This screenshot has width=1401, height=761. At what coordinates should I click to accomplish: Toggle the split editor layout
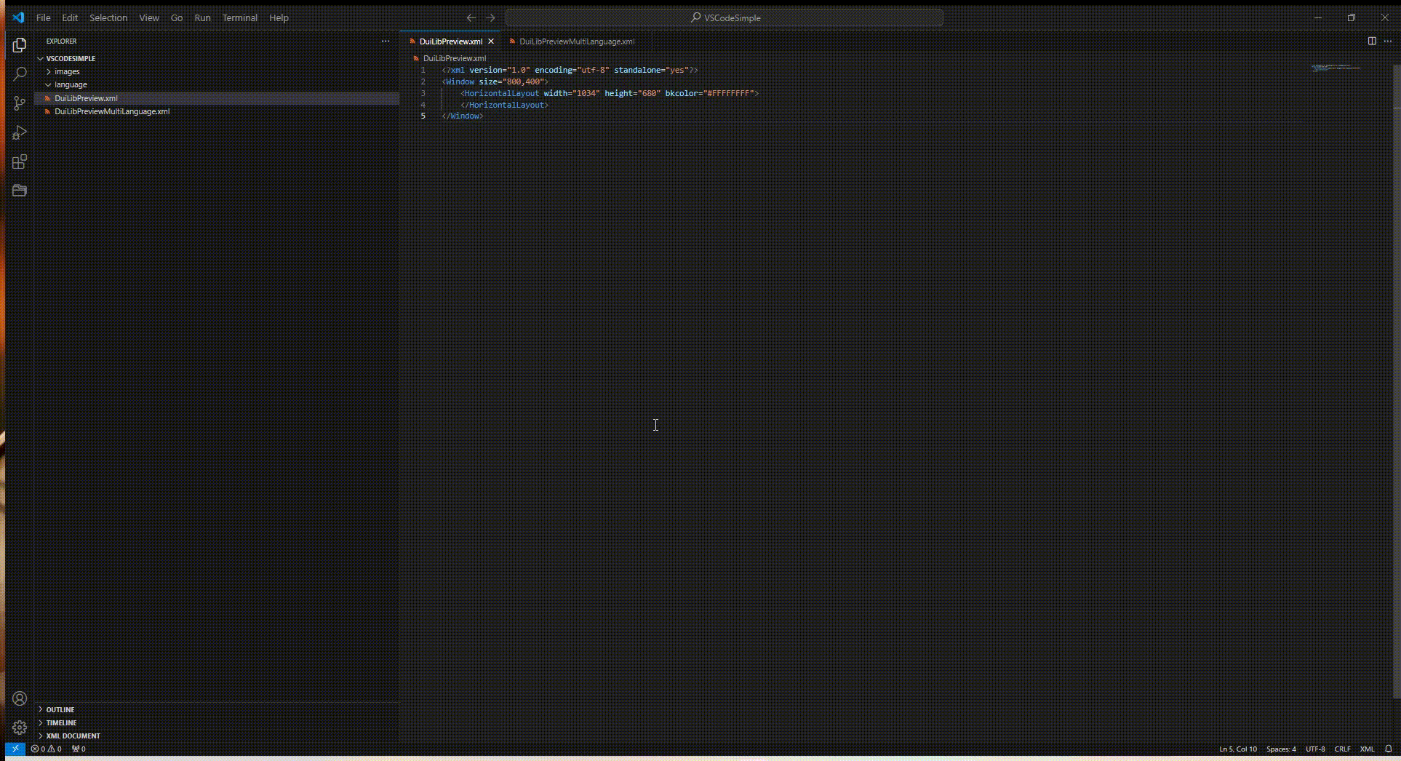1370,41
